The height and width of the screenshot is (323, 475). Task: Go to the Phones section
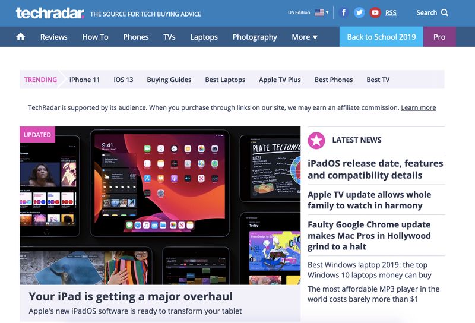pyautogui.click(x=136, y=37)
